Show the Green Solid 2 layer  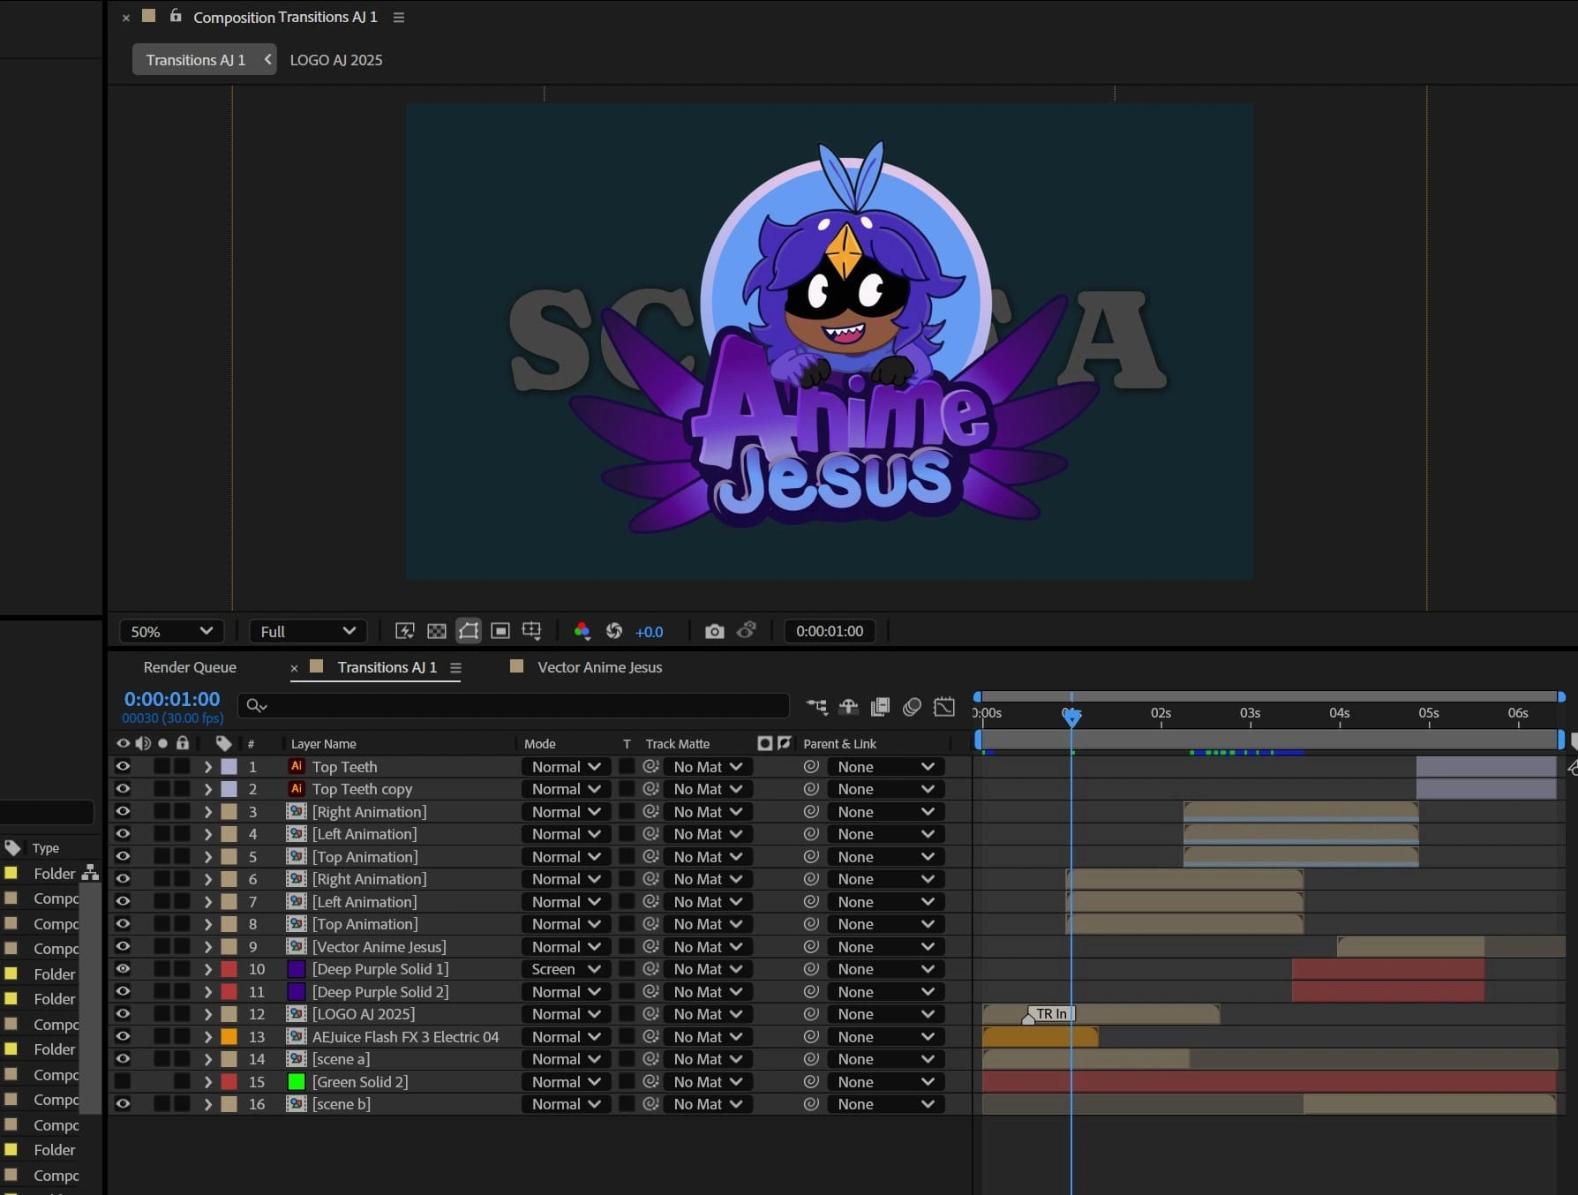point(123,1081)
